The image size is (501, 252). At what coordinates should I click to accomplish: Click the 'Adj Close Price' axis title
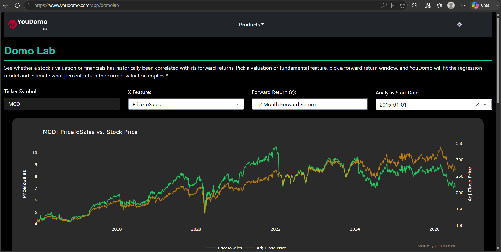click(x=470, y=184)
